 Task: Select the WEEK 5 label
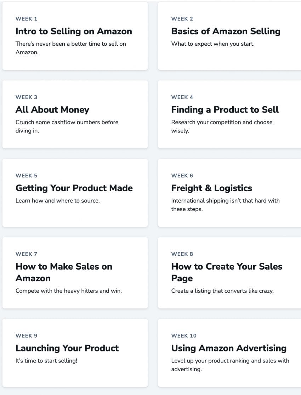[x=26, y=176]
